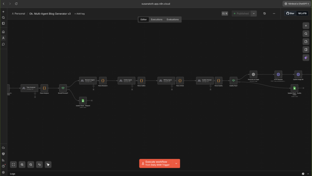Tidy up the workflow with the broom icon
This screenshot has height=176, width=312.
tap(48, 164)
